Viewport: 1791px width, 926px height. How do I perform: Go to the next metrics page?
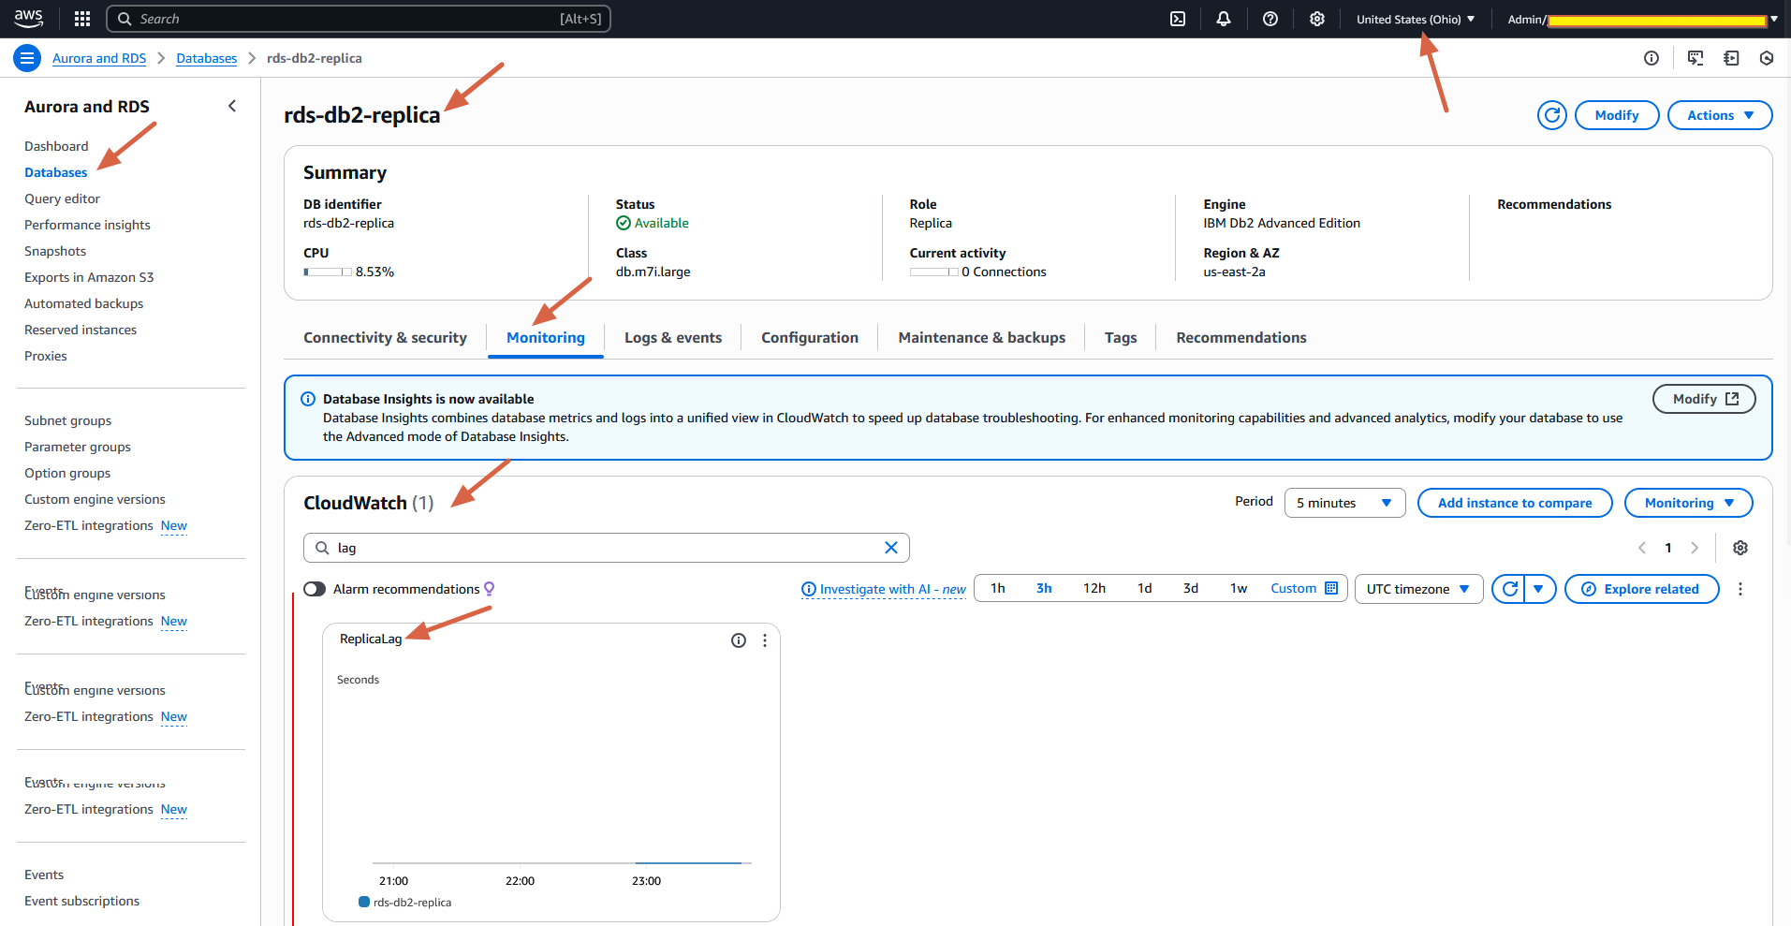1695,548
